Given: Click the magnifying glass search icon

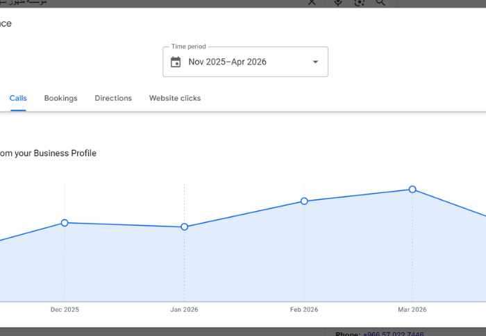Looking at the screenshot, I should [380, 3].
